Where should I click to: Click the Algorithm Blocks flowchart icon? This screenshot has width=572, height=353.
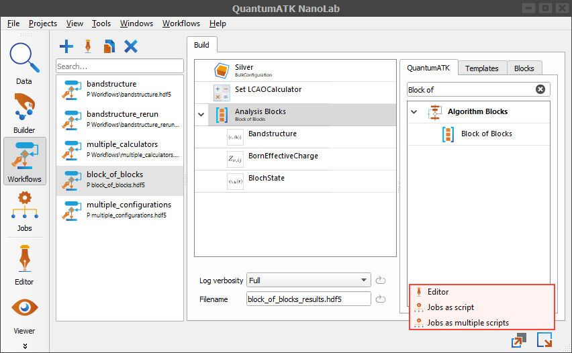coord(435,112)
